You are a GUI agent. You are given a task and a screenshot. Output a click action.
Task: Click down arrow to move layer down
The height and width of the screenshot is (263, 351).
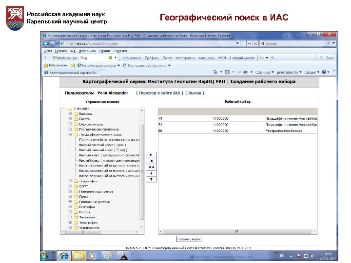(151, 179)
